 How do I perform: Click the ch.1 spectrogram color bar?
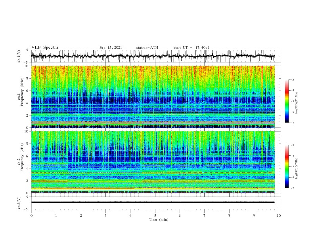287,101
